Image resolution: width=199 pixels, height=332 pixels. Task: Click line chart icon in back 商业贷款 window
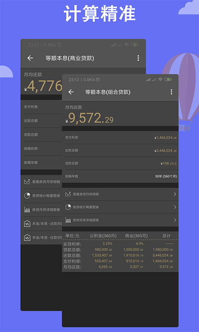tap(27, 181)
